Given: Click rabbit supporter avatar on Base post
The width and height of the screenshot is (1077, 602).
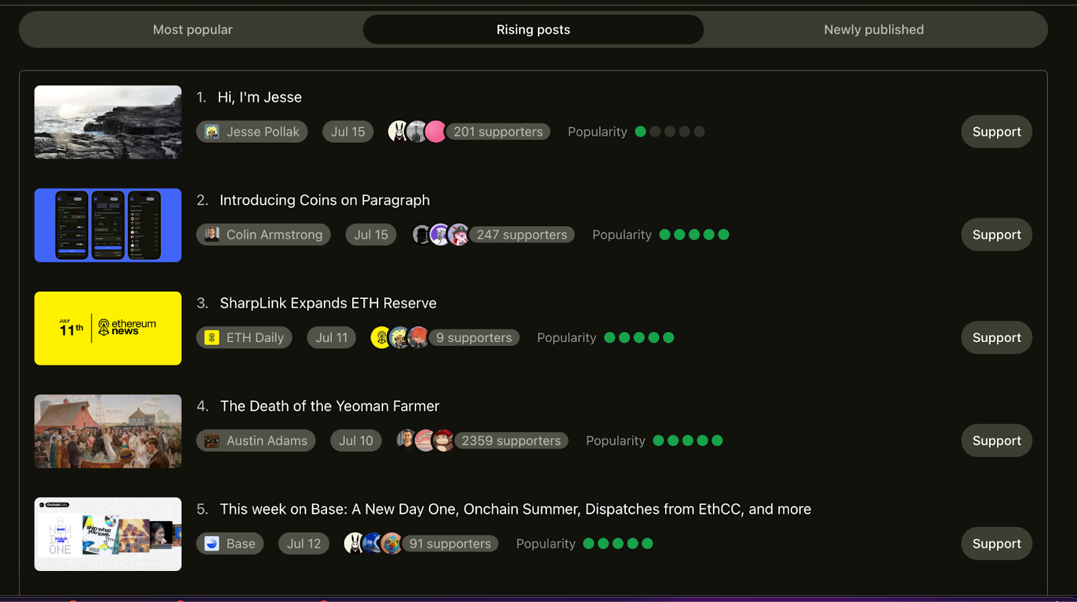Looking at the screenshot, I should (354, 543).
